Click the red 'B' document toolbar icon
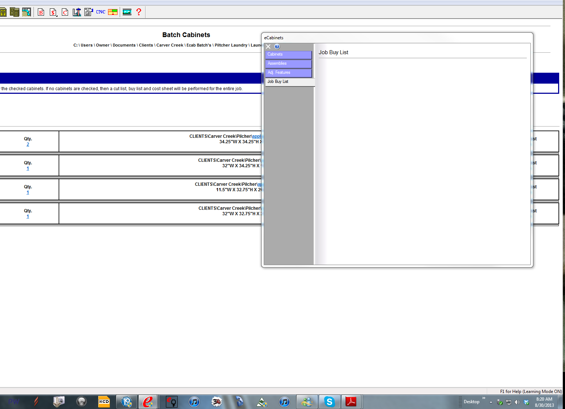Viewport: 565px width, 409px height. point(41,12)
